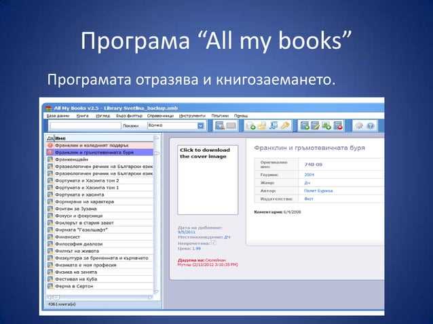Click the price link 1.99

(196, 249)
